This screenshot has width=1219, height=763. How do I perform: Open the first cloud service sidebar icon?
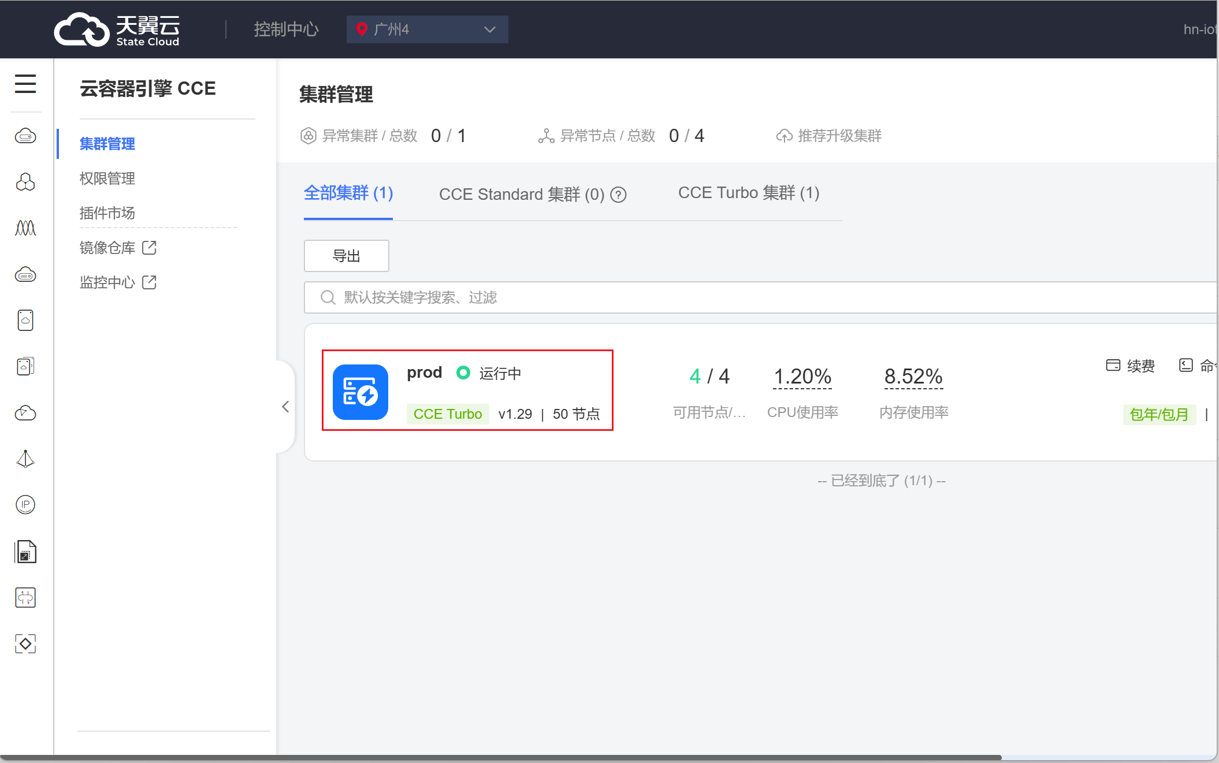pyautogui.click(x=25, y=136)
